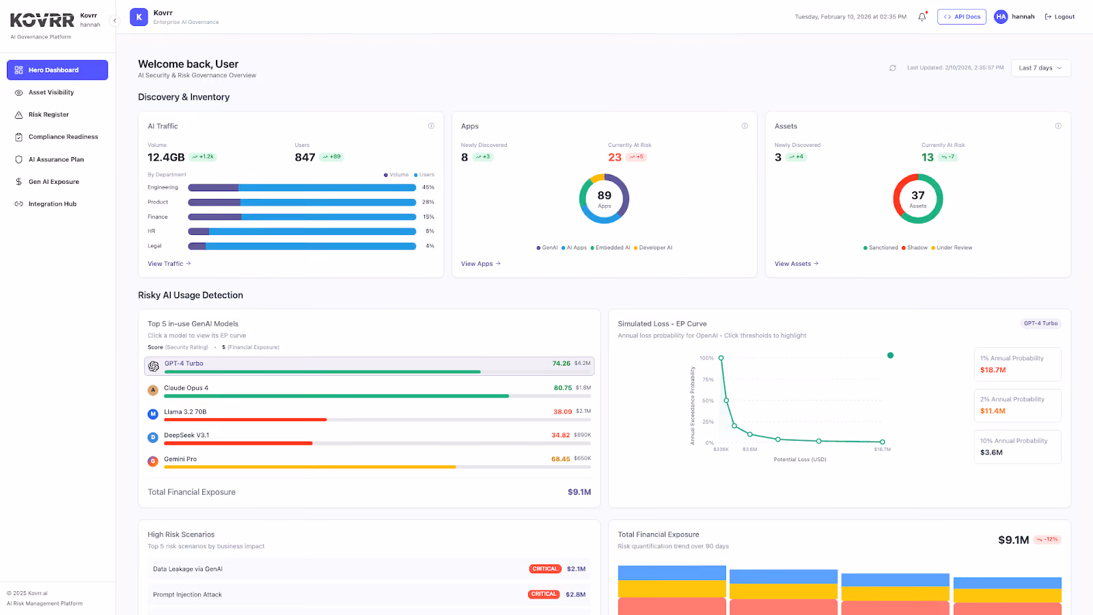The height and width of the screenshot is (615, 1093).
Task: Select the 2% Annual Probability threshold
Action: coord(1017,405)
